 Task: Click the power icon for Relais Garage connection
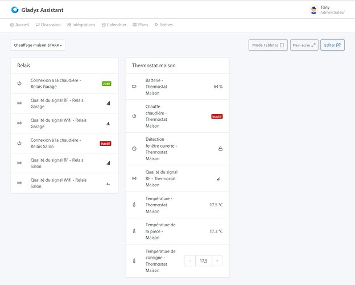coord(19,83)
